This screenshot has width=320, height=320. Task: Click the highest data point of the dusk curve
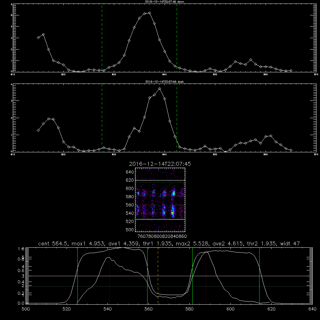(160, 89)
